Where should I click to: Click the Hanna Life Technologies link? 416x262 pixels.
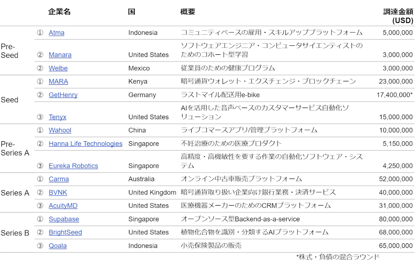tap(85, 144)
